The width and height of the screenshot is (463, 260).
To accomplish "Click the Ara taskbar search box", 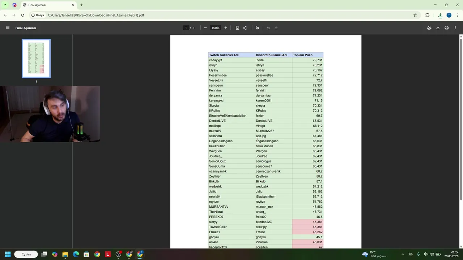I will (26, 254).
